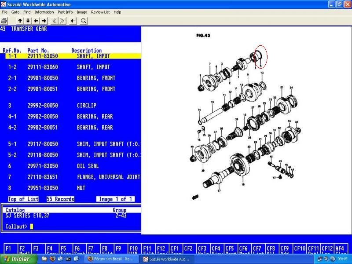Screen dimensions: 352x264
Task: Select row 4-2 BEARING, REAR 29982-80051
Action: pos(73,127)
